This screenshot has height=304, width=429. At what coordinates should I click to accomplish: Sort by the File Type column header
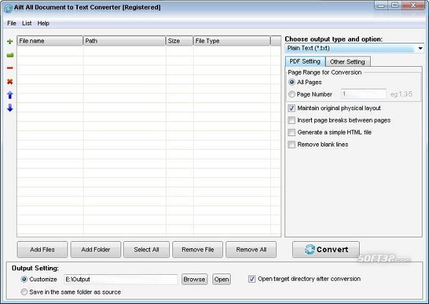tap(232, 41)
